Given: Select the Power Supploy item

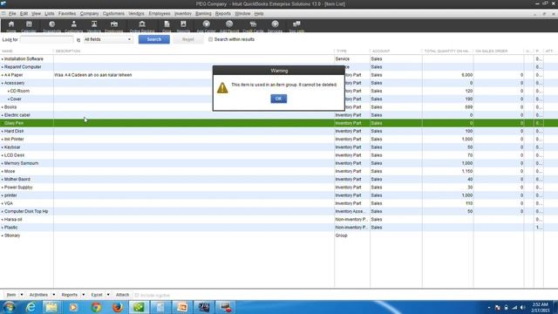Looking at the screenshot, I should pyautogui.click(x=18, y=188).
